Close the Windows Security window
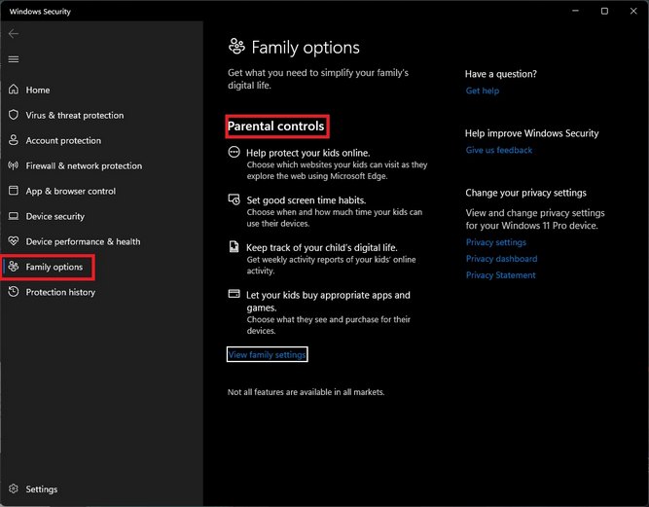 click(633, 11)
